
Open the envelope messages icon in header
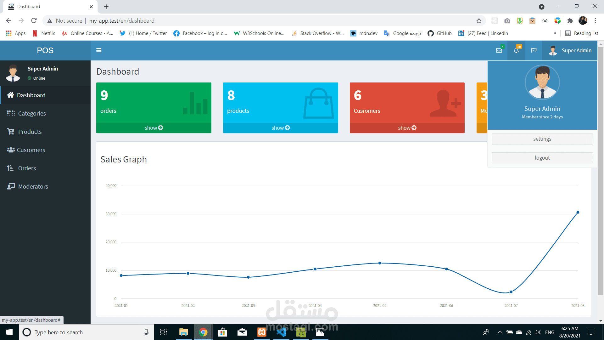(x=499, y=50)
